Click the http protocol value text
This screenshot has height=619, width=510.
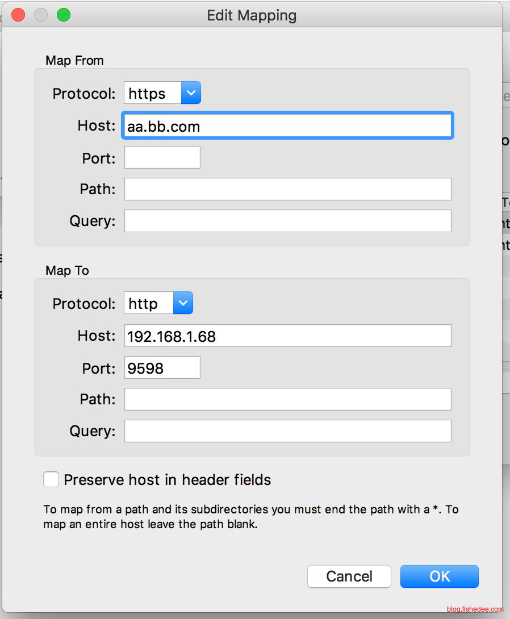tap(143, 303)
